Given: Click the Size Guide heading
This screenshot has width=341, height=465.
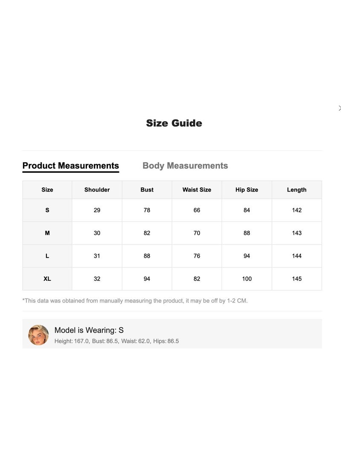Looking at the screenshot, I should pyautogui.click(x=174, y=123).
